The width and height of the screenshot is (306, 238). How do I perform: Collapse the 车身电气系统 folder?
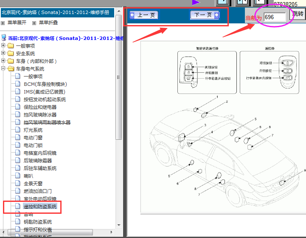point(3,68)
